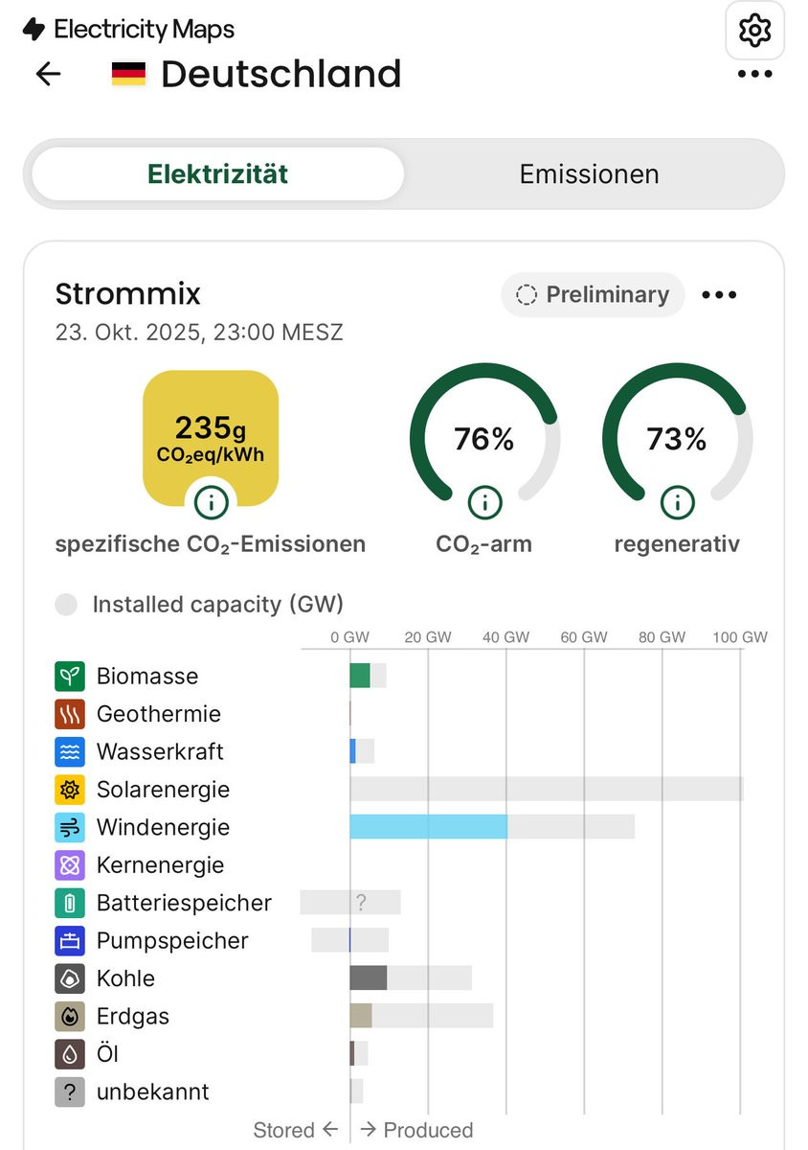Go back using the left arrow
This screenshot has width=808, height=1150.
coord(48,74)
